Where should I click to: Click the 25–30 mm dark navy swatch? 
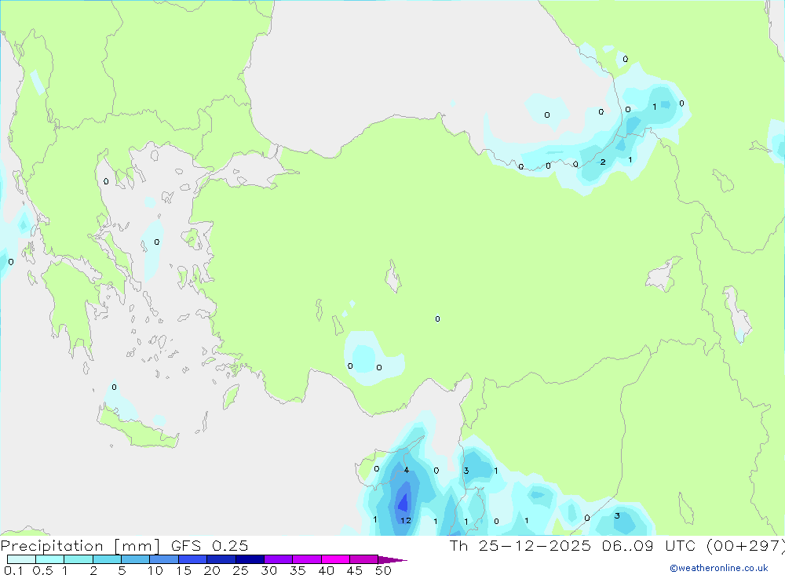[x=250, y=559]
